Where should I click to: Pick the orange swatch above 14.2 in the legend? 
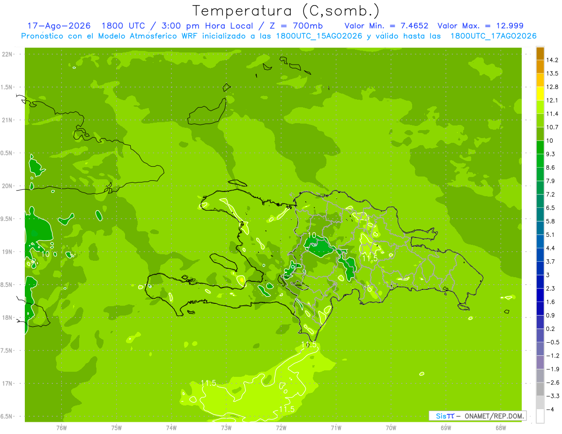(540, 53)
